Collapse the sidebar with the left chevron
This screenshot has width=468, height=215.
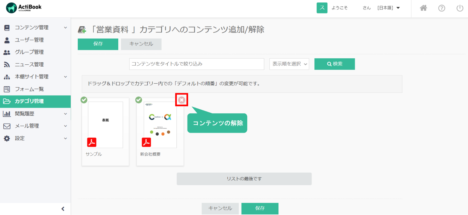click(63, 209)
